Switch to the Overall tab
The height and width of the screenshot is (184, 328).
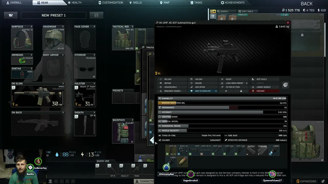tap(14, 3)
